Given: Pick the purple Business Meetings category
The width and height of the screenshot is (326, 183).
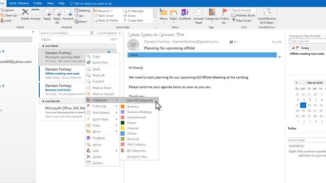Looking at the screenshot, I should click(x=139, y=112).
